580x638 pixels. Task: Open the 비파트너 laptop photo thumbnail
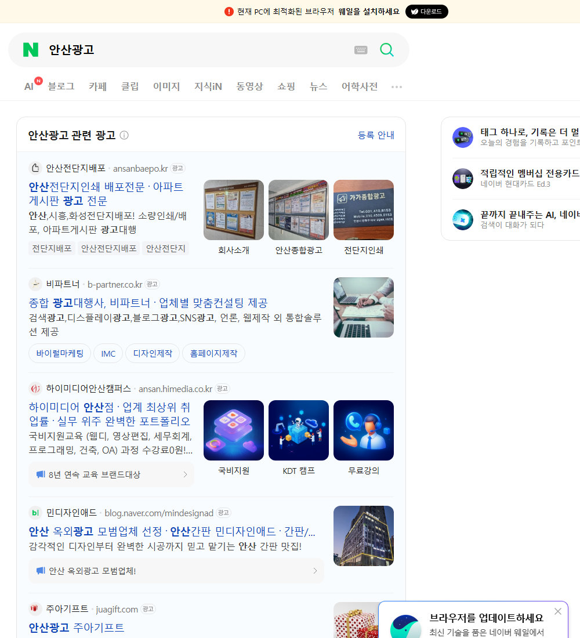click(364, 307)
